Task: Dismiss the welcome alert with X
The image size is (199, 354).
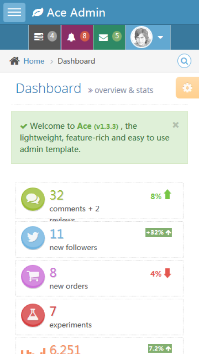Action: pyautogui.click(x=176, y=125)
